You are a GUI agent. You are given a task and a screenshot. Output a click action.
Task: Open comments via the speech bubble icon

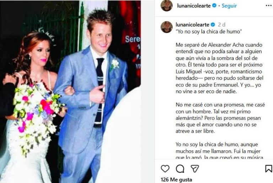(180, 168)
